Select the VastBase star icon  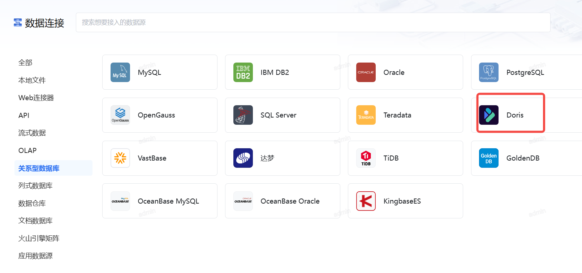[x=120, y=158]
